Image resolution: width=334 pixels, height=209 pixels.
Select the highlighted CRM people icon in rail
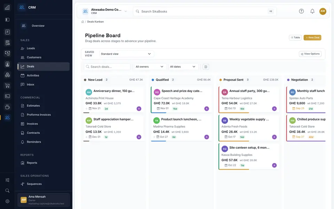tap(7, 117)
